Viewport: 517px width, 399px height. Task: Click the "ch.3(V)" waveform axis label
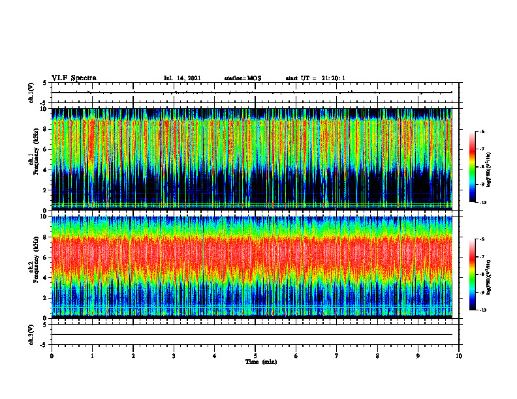pos(31,334)
